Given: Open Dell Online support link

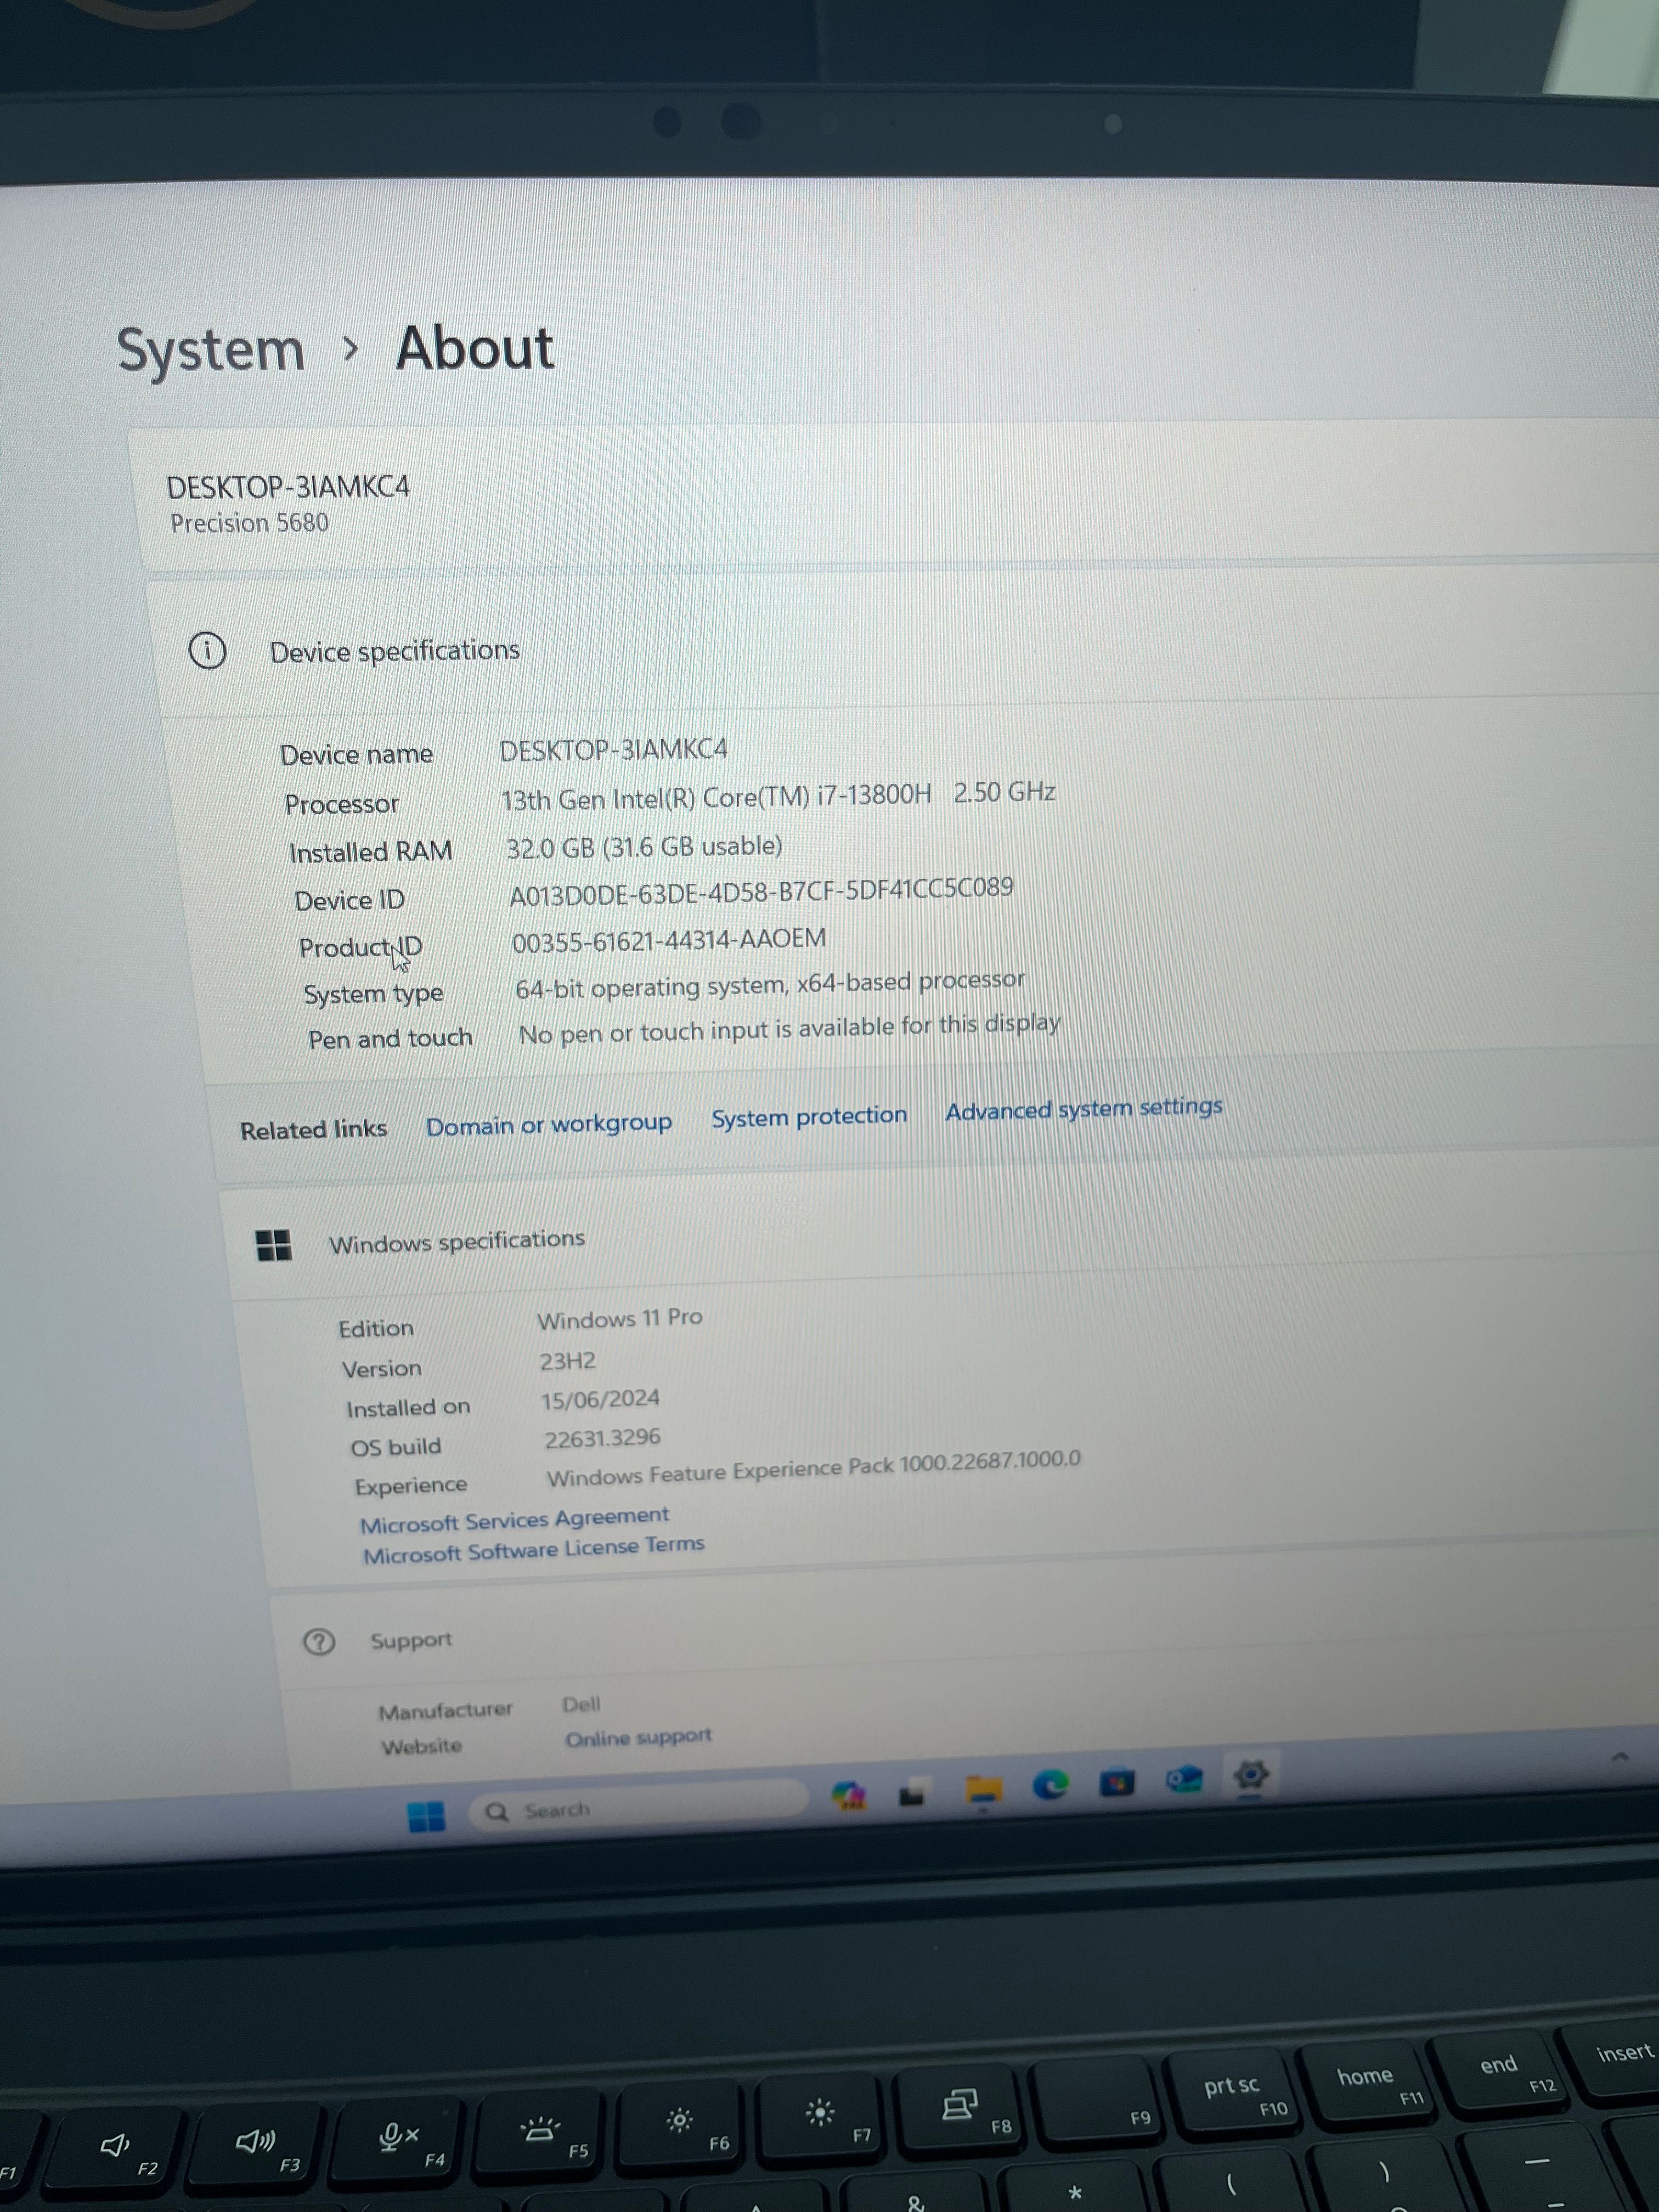Looking at the screenshot, I should 638,1737.
